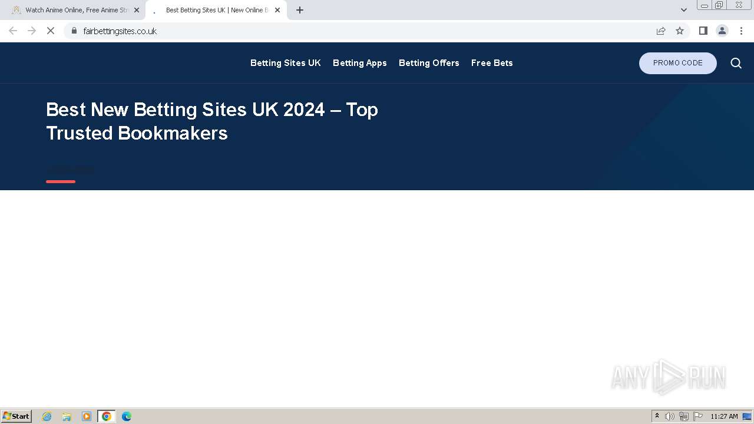Open the tab search dropdown arrow
This screenshot has height=424, width=754.
[684, 10]
